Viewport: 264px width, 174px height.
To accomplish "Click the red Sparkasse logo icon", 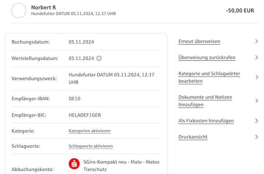I will click(x=74, y=164).
